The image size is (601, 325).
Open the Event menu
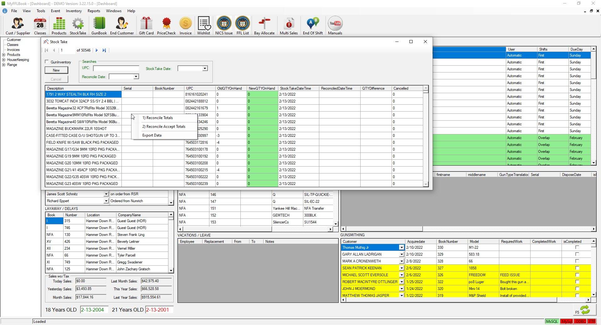coord(55,11)
